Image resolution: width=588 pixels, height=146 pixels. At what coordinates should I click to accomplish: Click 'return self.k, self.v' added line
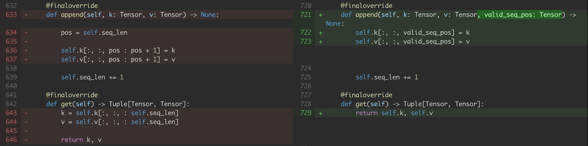click(x=394, y=113)
